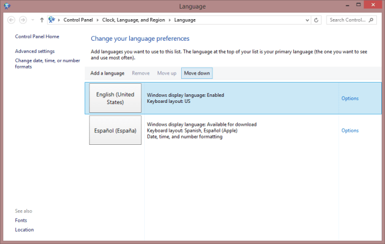Click the forward navigation arrow
The height and width of the screenshot is (244, 385).
click(x=23, y=20)
